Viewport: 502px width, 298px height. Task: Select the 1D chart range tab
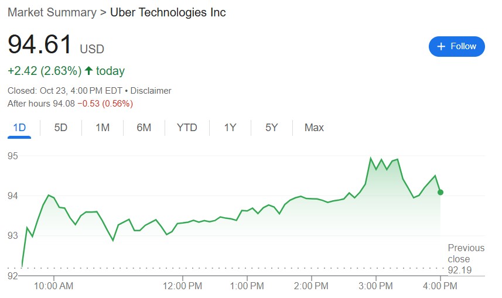coord(19,128)
